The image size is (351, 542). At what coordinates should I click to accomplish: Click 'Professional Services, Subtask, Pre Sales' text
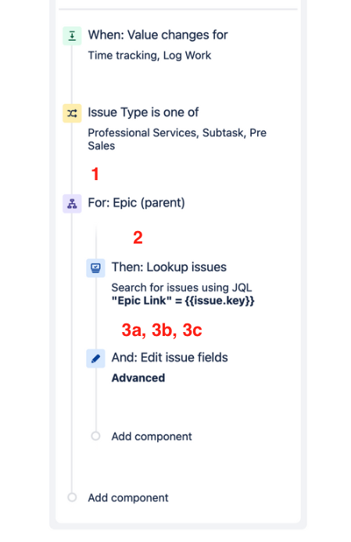point(177,139)
